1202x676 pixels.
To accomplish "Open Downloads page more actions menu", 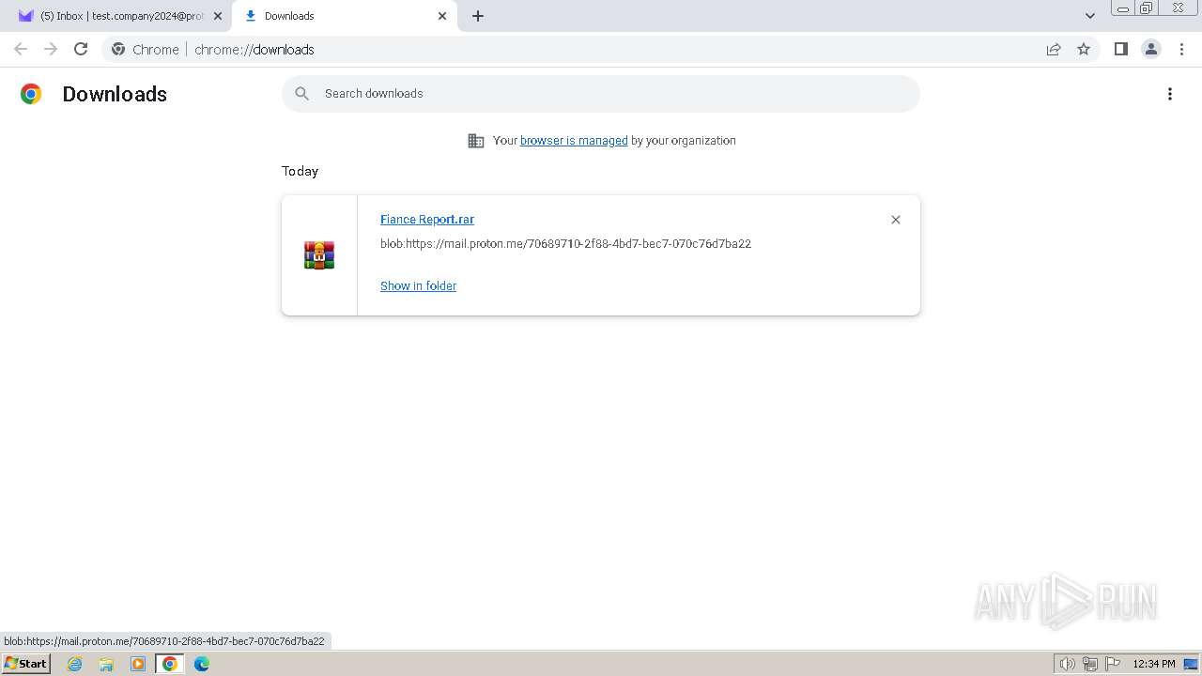I will [x=1170, y=94].
